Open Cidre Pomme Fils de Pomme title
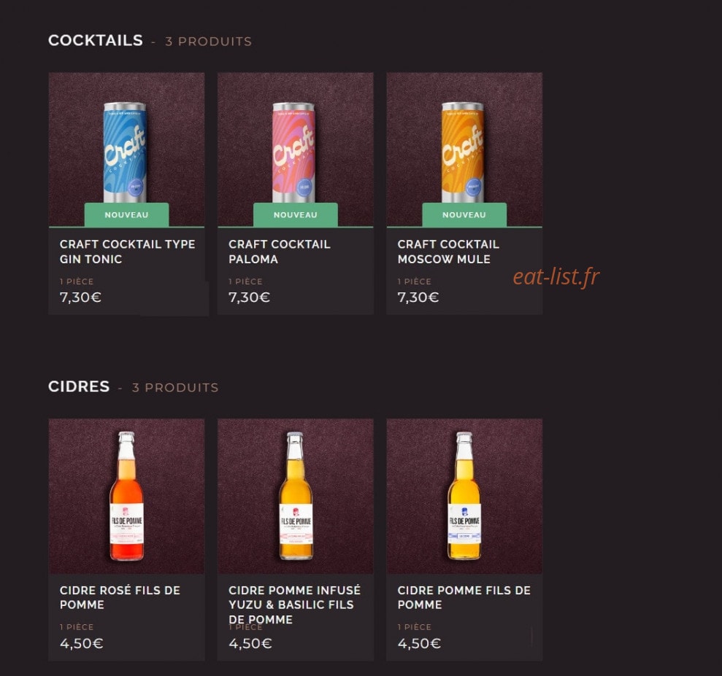This screenshot has width=722, height=676. [x=464, y=597]
